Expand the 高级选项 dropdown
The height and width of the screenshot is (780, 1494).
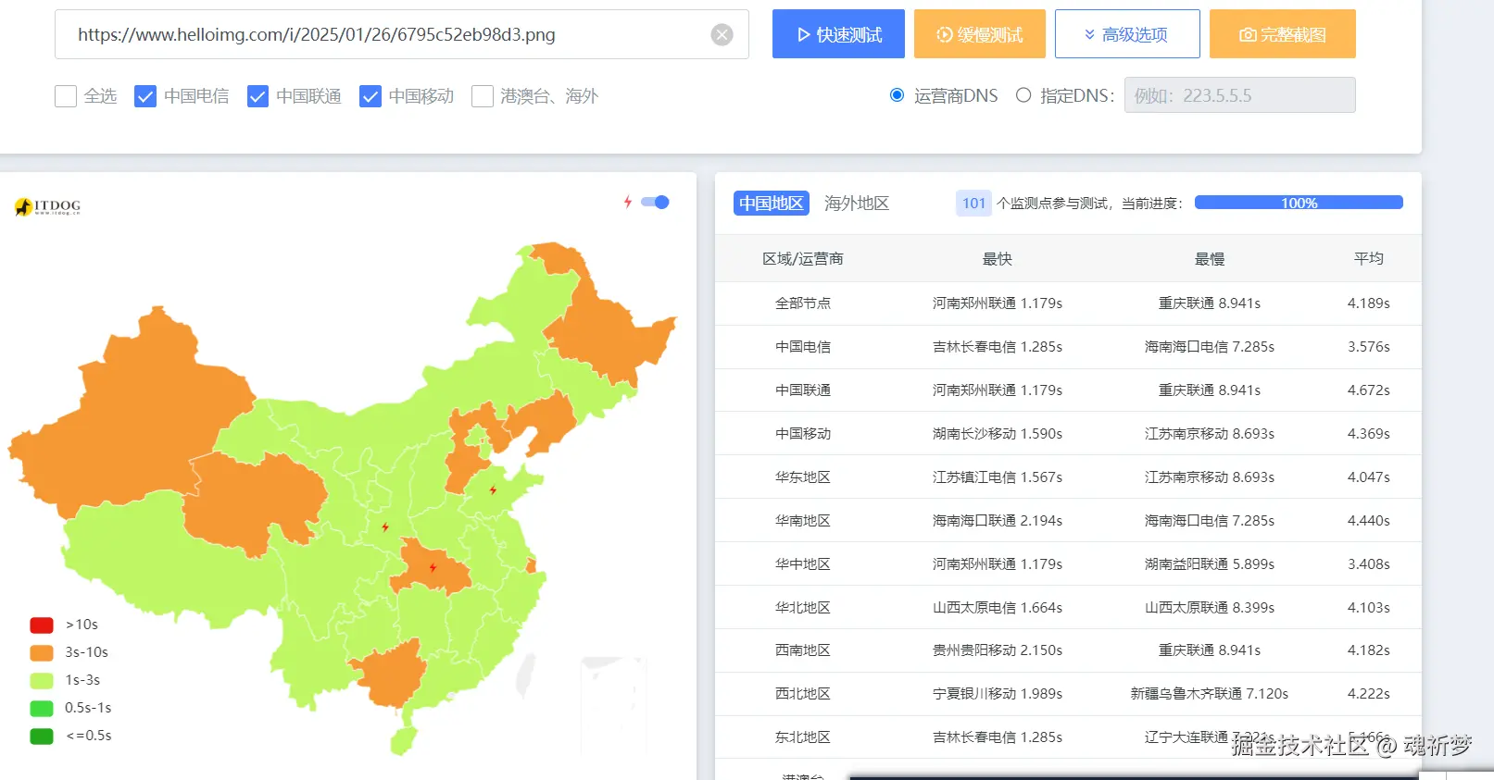[1127, 34]
